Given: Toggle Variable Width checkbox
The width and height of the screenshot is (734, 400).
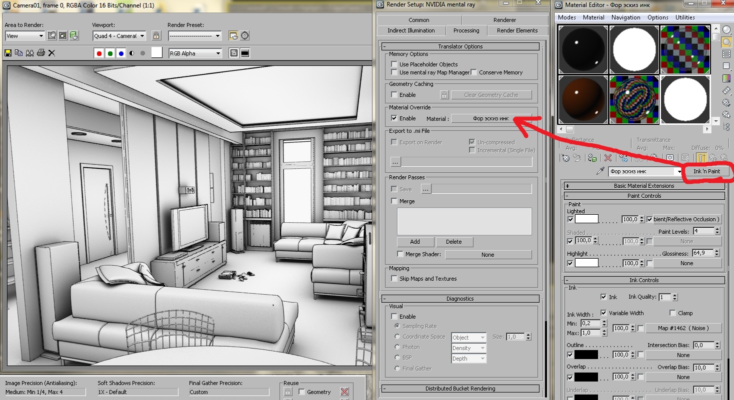Looking at the screenshot, I should pyautogui.click(x=603, y=313).
